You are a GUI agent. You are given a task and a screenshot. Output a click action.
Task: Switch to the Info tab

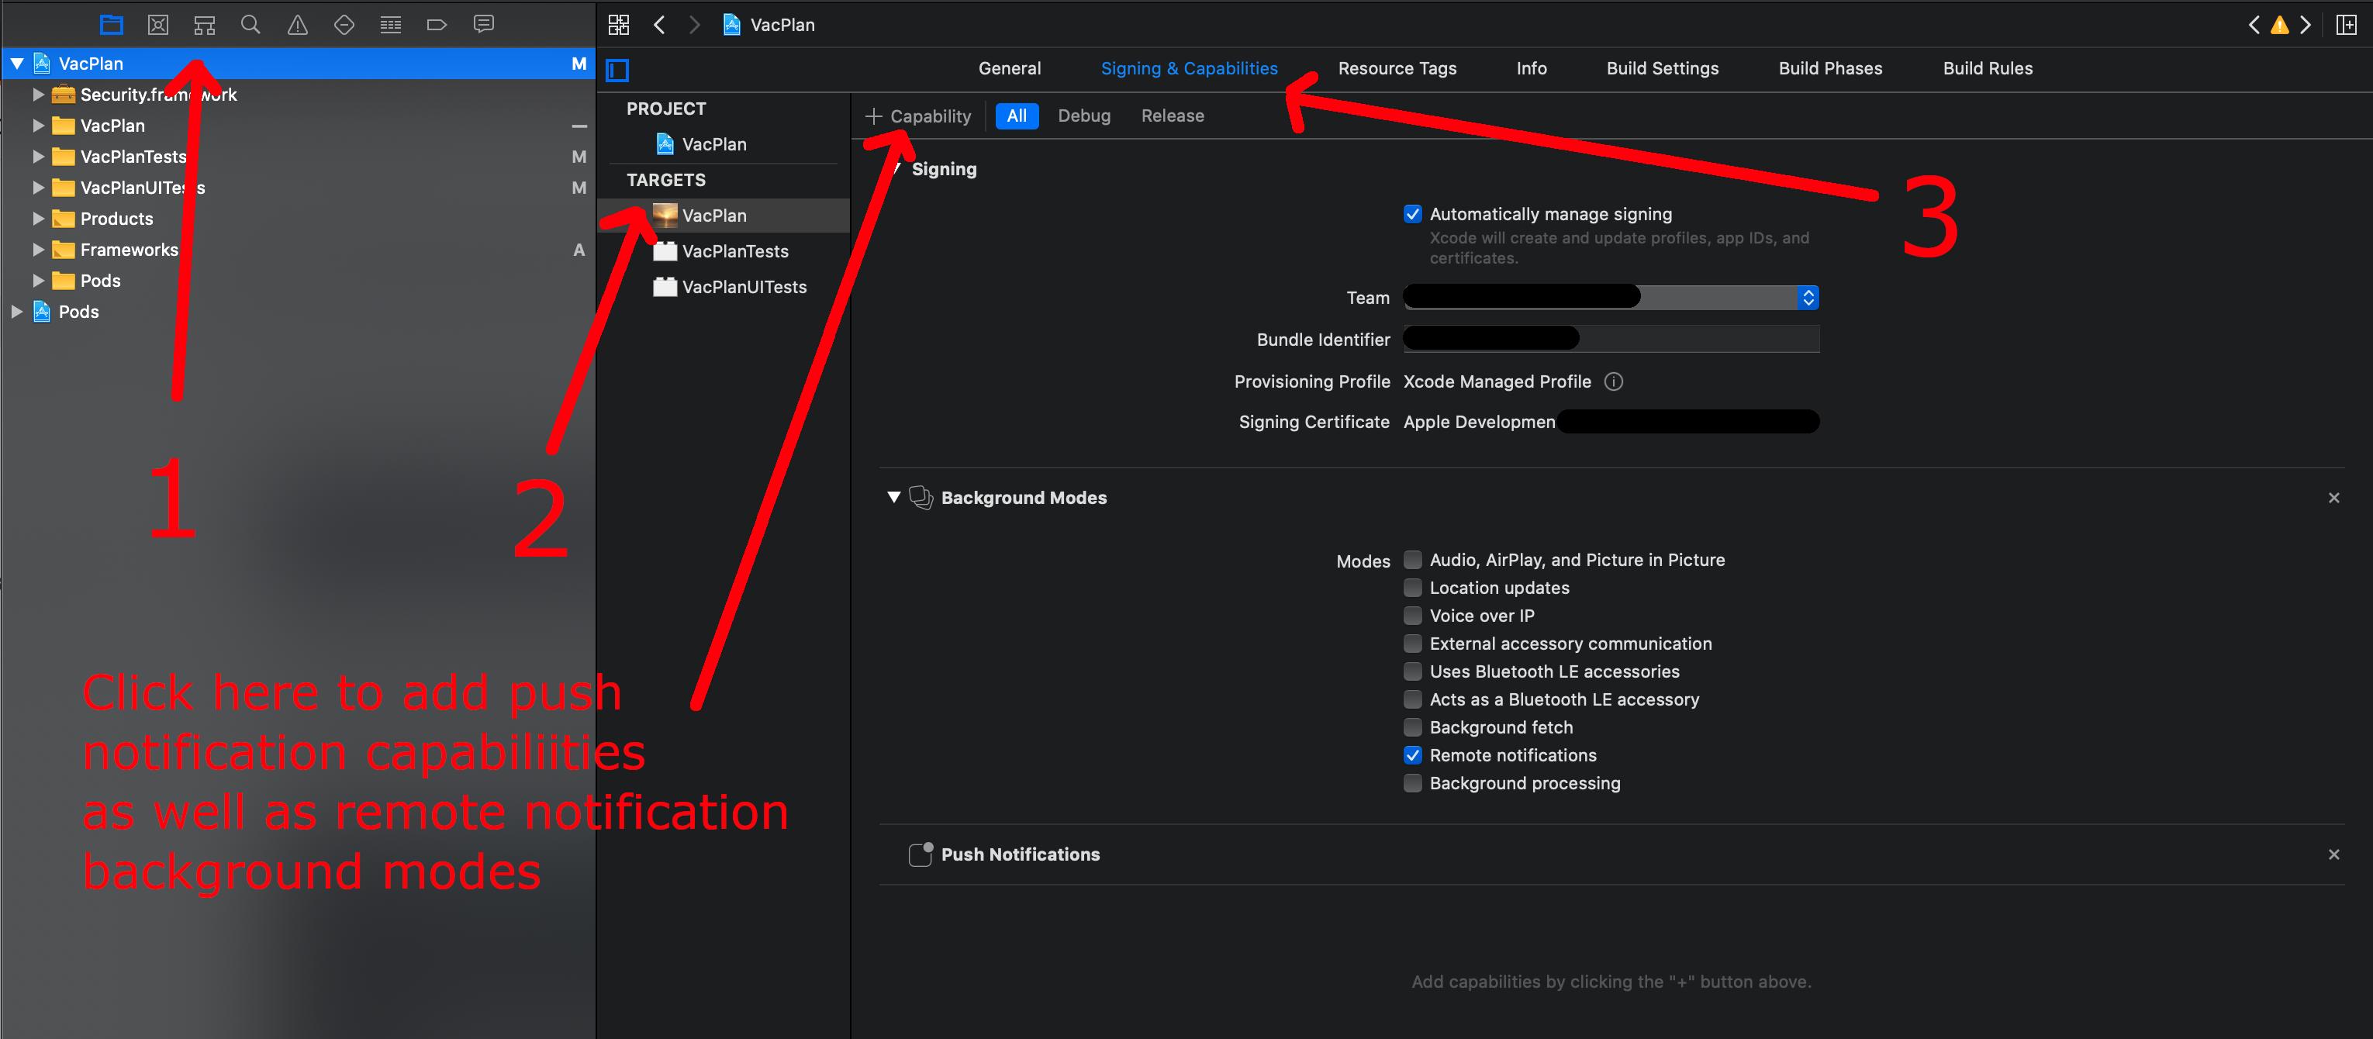point(1531,68)
